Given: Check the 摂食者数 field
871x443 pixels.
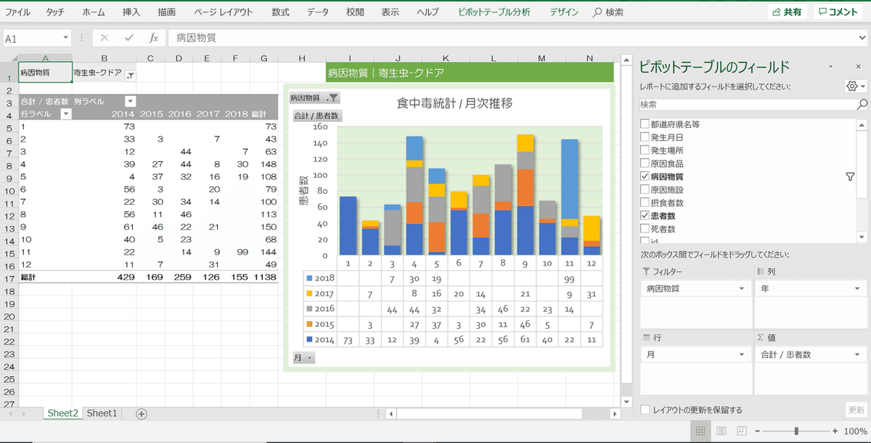Looking at the screenshot, I should click(645, 202).
